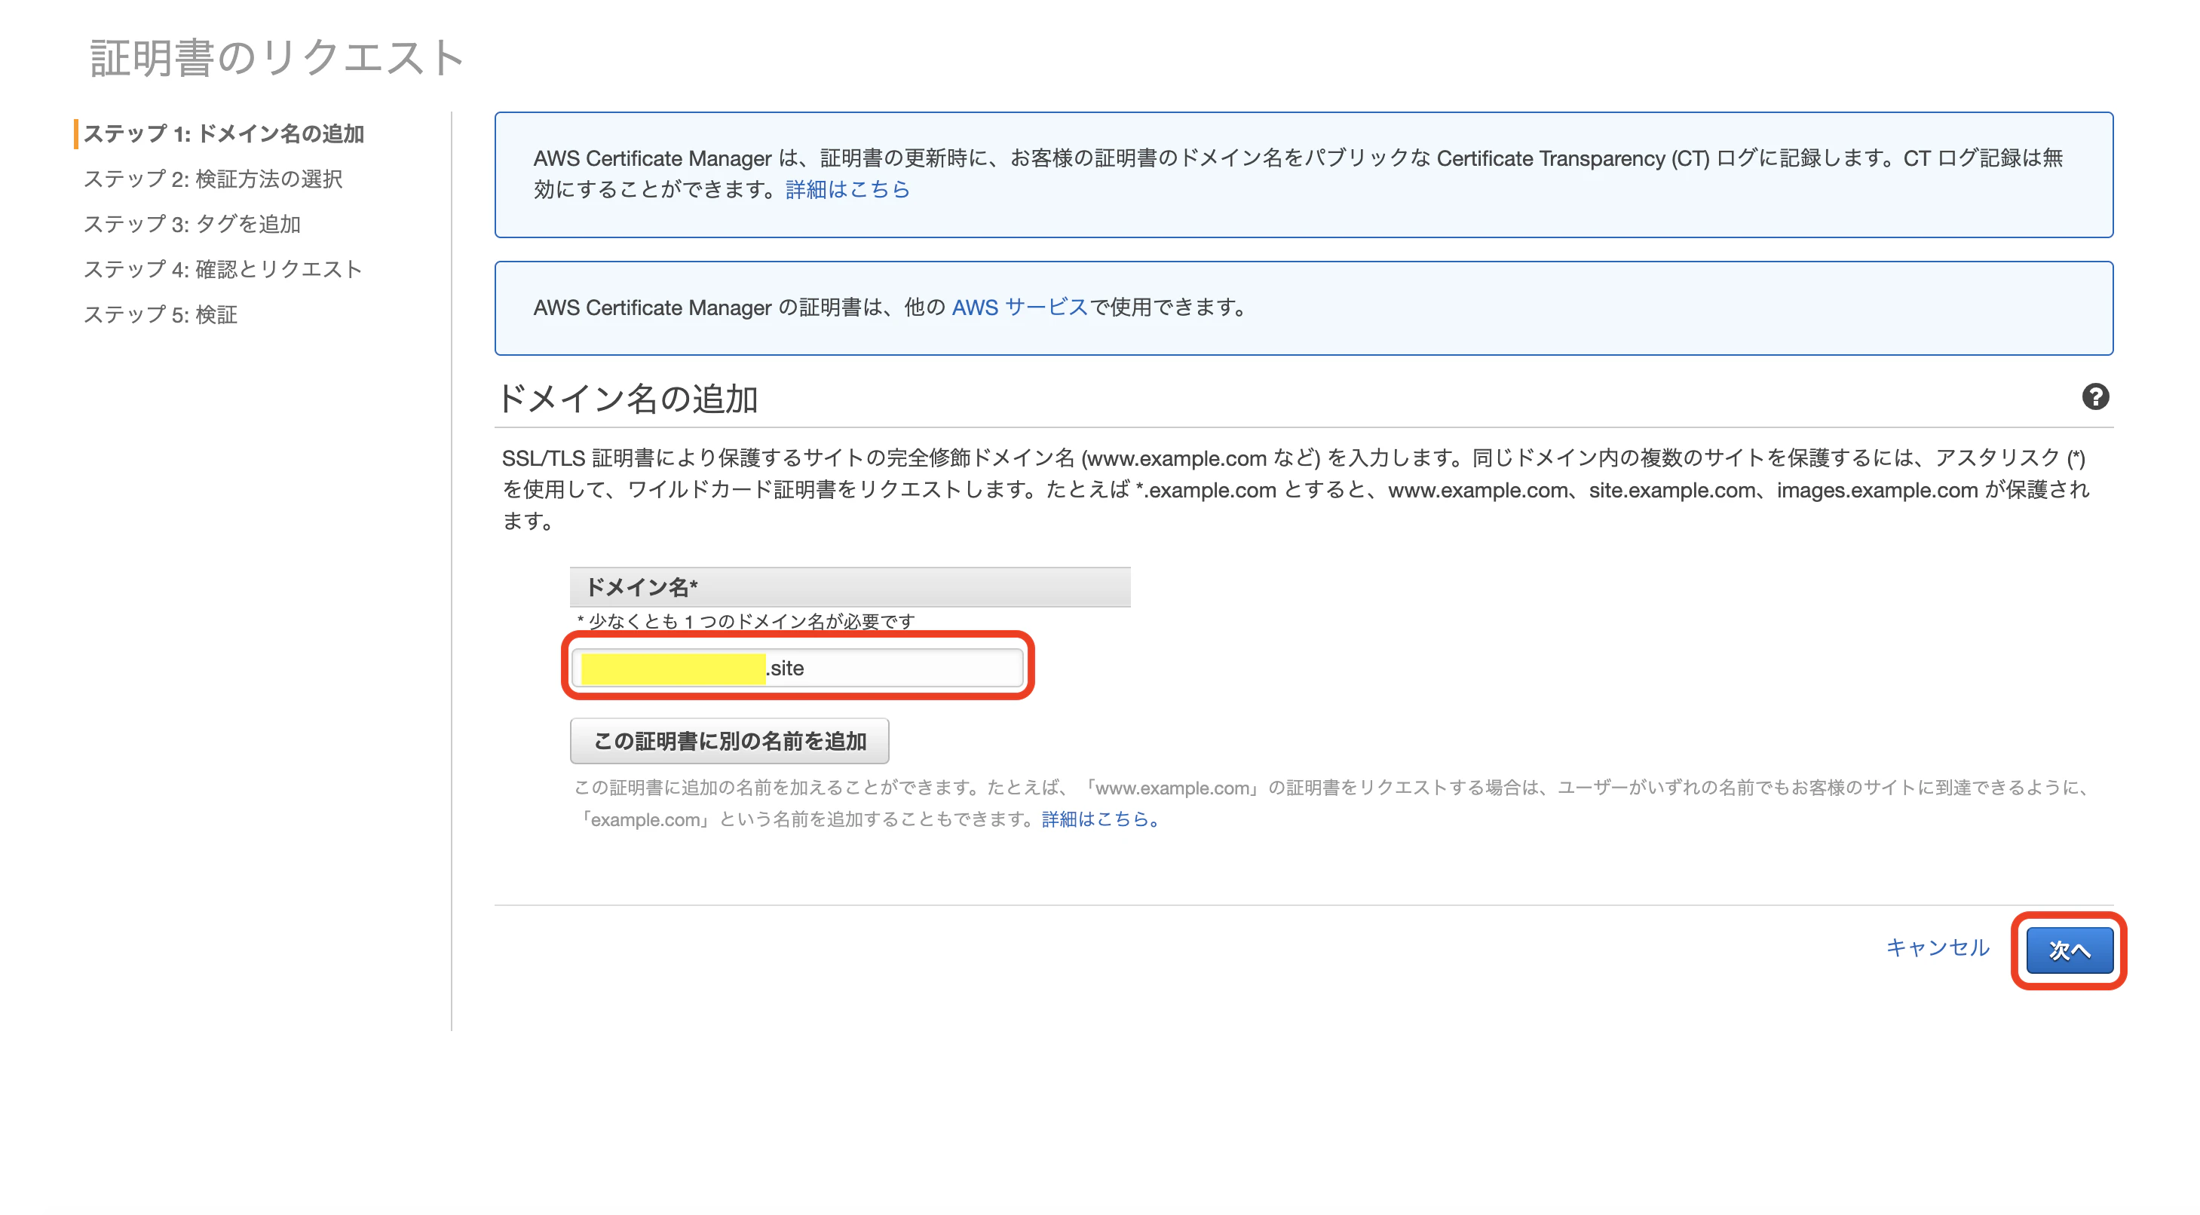2200x1215 pixels.
Task: Select ステップ 1: ドメイン名の追加
Action: (x=224, y=134)
